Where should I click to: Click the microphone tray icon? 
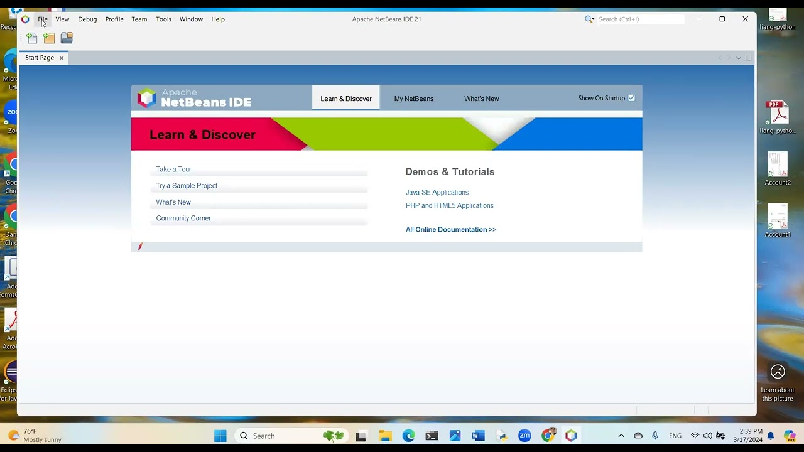(655, 436)
